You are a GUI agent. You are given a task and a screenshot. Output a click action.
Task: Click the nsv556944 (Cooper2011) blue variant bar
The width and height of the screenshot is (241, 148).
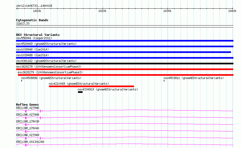point(125,41)
